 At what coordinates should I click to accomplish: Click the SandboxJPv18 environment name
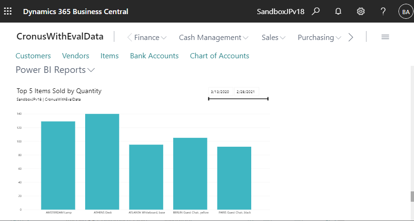pos(280,12)
